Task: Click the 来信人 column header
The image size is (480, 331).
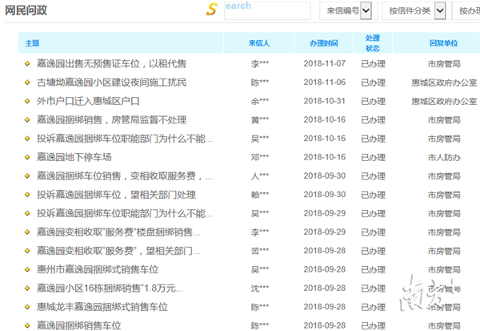Action: (x=258, y=42)
